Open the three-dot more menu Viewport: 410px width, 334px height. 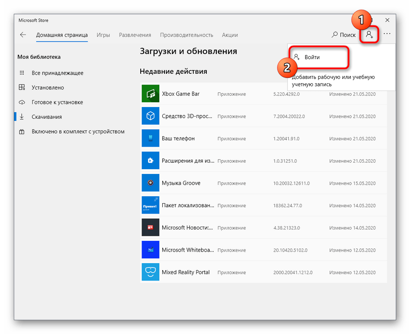point(387,35)
